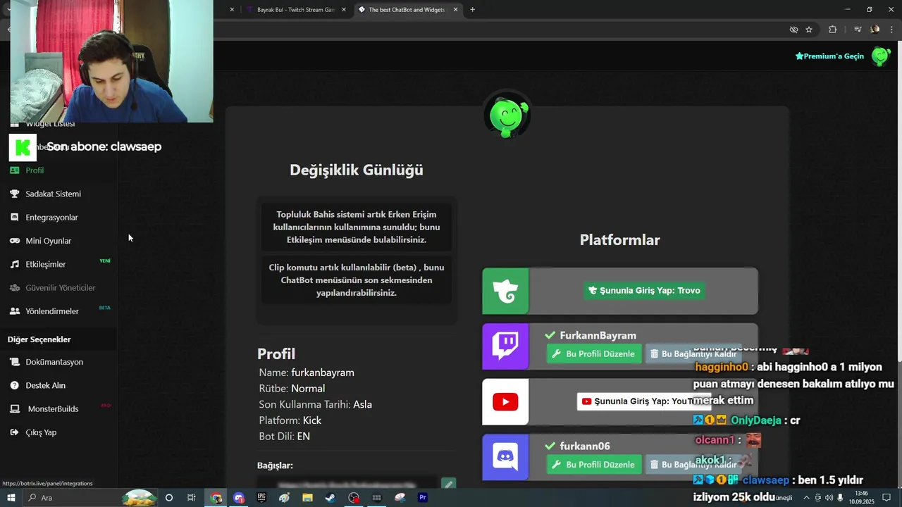The height and width of the screenshot is (507, 902).
Task: Open a new browser tab
Action: (472, 10)
